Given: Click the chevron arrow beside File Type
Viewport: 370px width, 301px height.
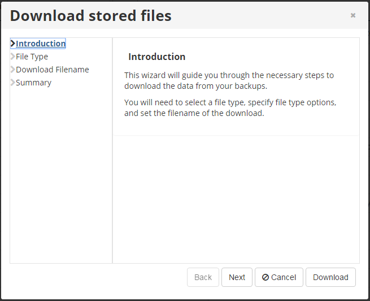Looking at the screenshot, I should click(x=13, y=57).
